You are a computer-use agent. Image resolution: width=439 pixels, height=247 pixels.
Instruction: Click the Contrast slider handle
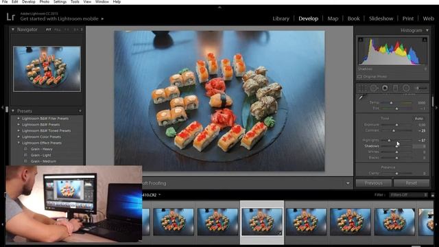click(x=394, y=130)
